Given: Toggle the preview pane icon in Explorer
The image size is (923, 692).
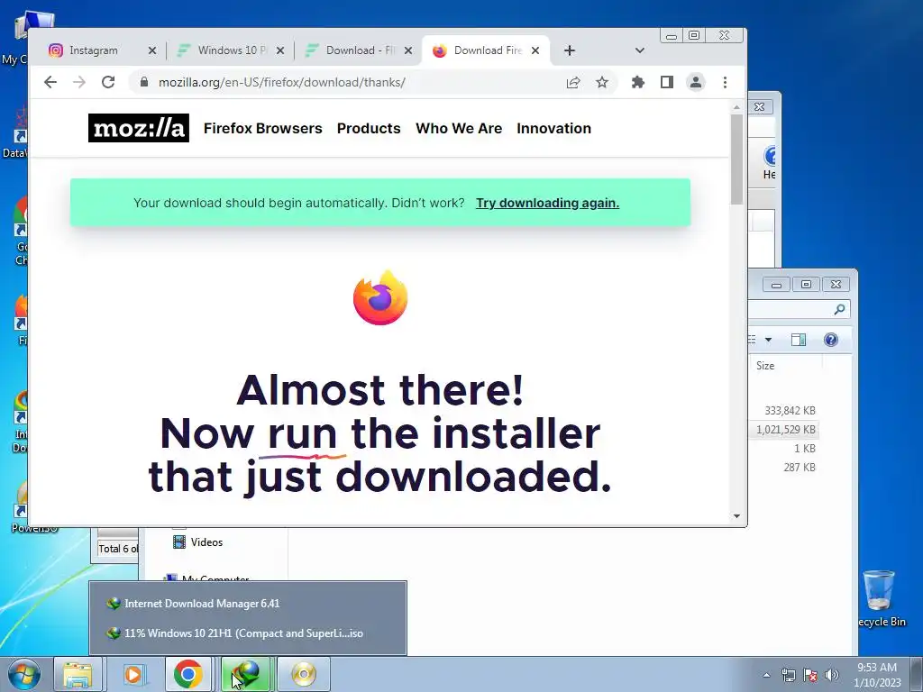Looking at the screenshot, I should 799,340.
